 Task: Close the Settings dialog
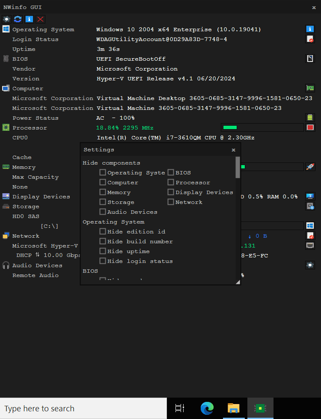click(x=234, y=150)
